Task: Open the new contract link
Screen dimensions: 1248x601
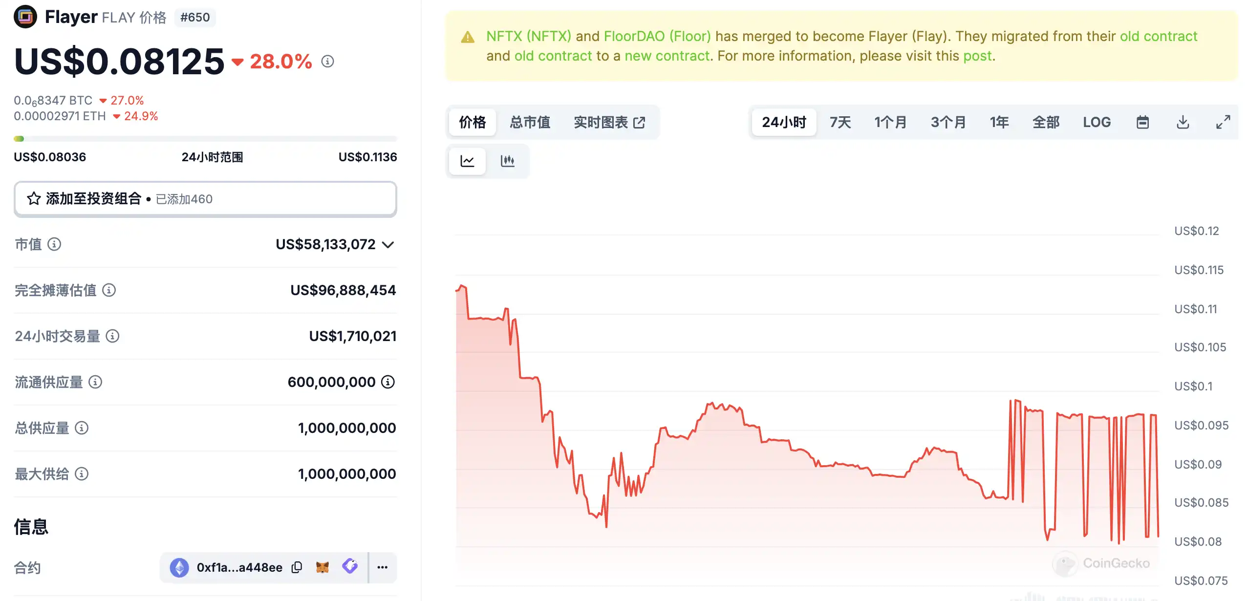Action: 667,56
